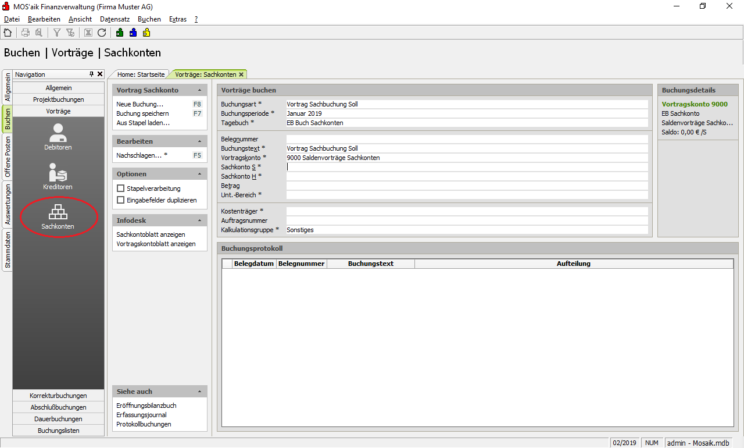This screenshot has height=448, width=744.
Task: Click the yellow puzzle piece icon
Action: click(x=146, y=33)
